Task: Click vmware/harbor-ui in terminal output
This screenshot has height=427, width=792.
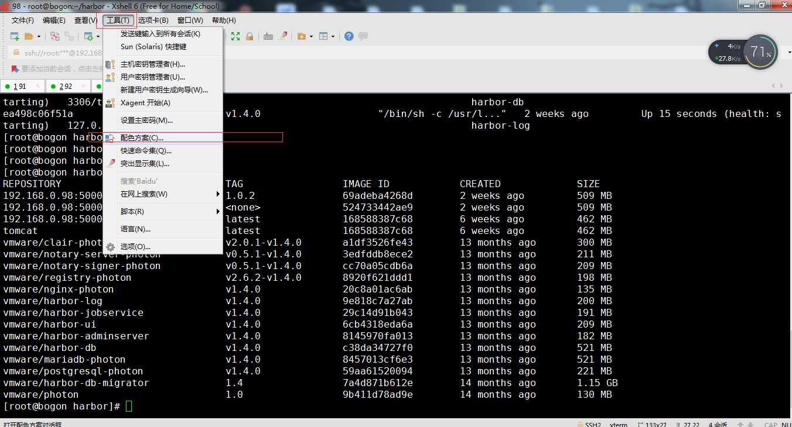Action: (x=50, y=324)
